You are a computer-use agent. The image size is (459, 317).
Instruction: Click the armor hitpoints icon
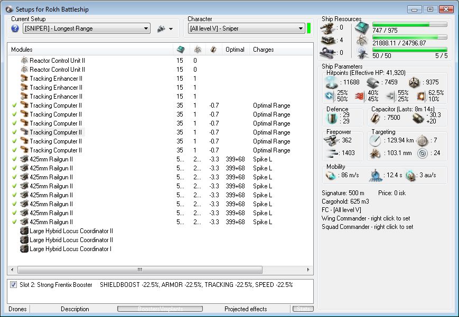[372, 82]
